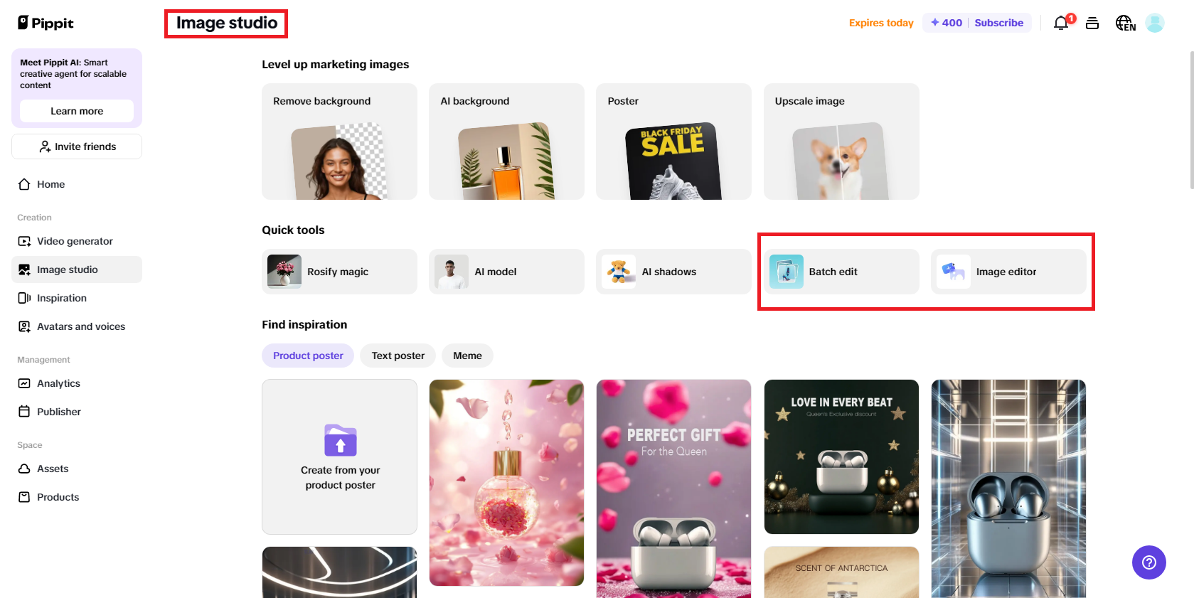This screenshot has width=1194, height=598.
Task: Click the Subscribe button
Action: tap(998, 22)
